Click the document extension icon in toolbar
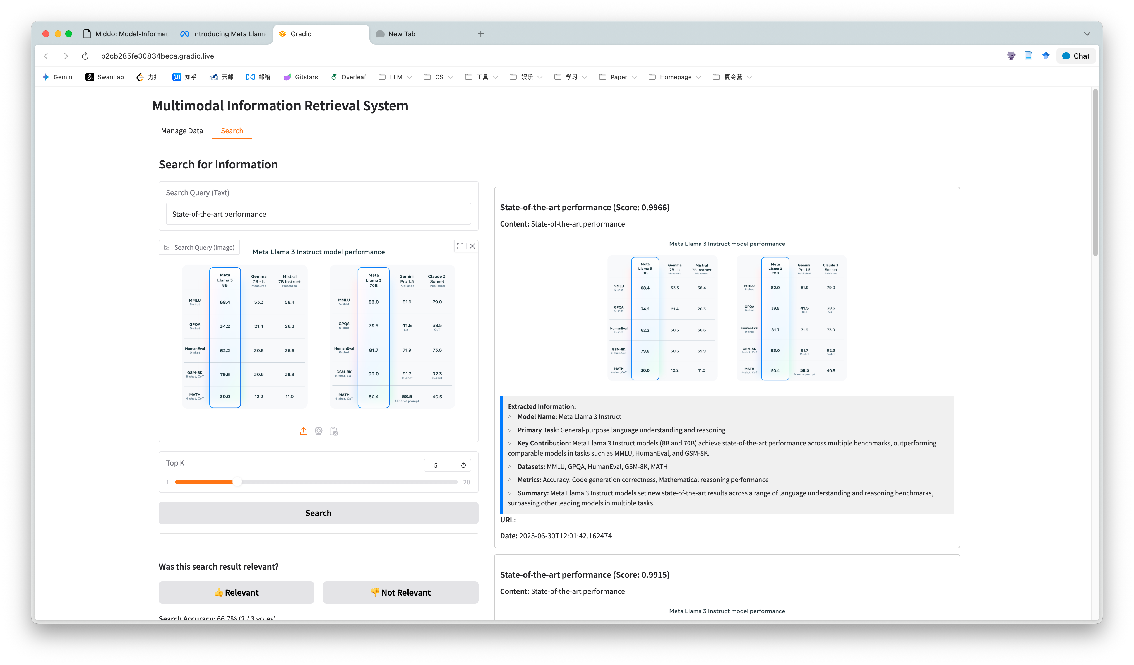This screenshot has height=665, width=1134. click(1028, 56)
